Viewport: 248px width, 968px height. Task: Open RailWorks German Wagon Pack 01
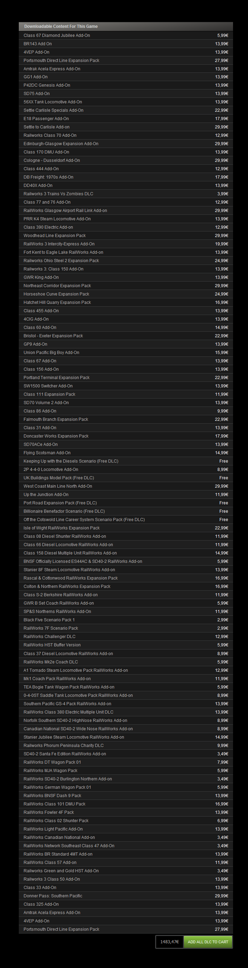click(x=126, y=787)
